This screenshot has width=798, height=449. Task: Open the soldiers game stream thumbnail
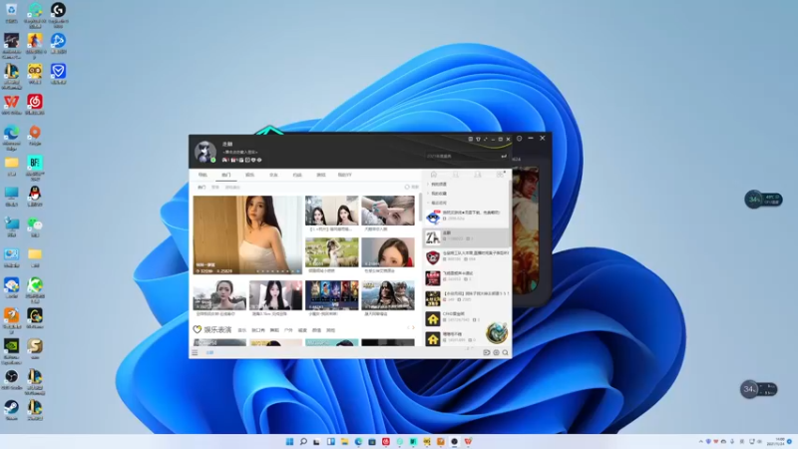pos(388,295)
